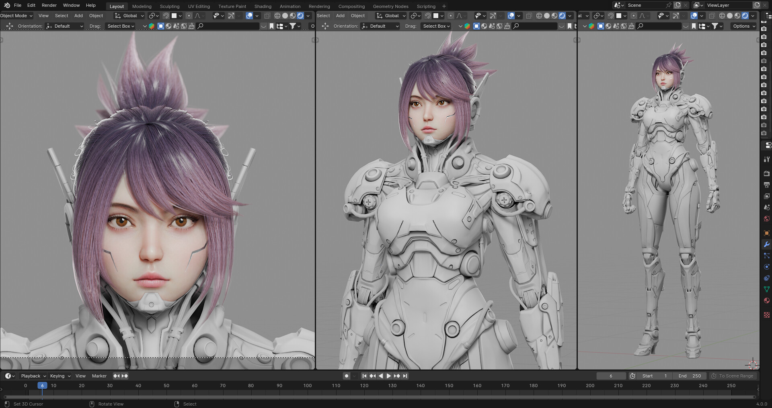This screenshot has height=408, width=772.
Task: Select solid shading in right viewport
Action: 730,16
